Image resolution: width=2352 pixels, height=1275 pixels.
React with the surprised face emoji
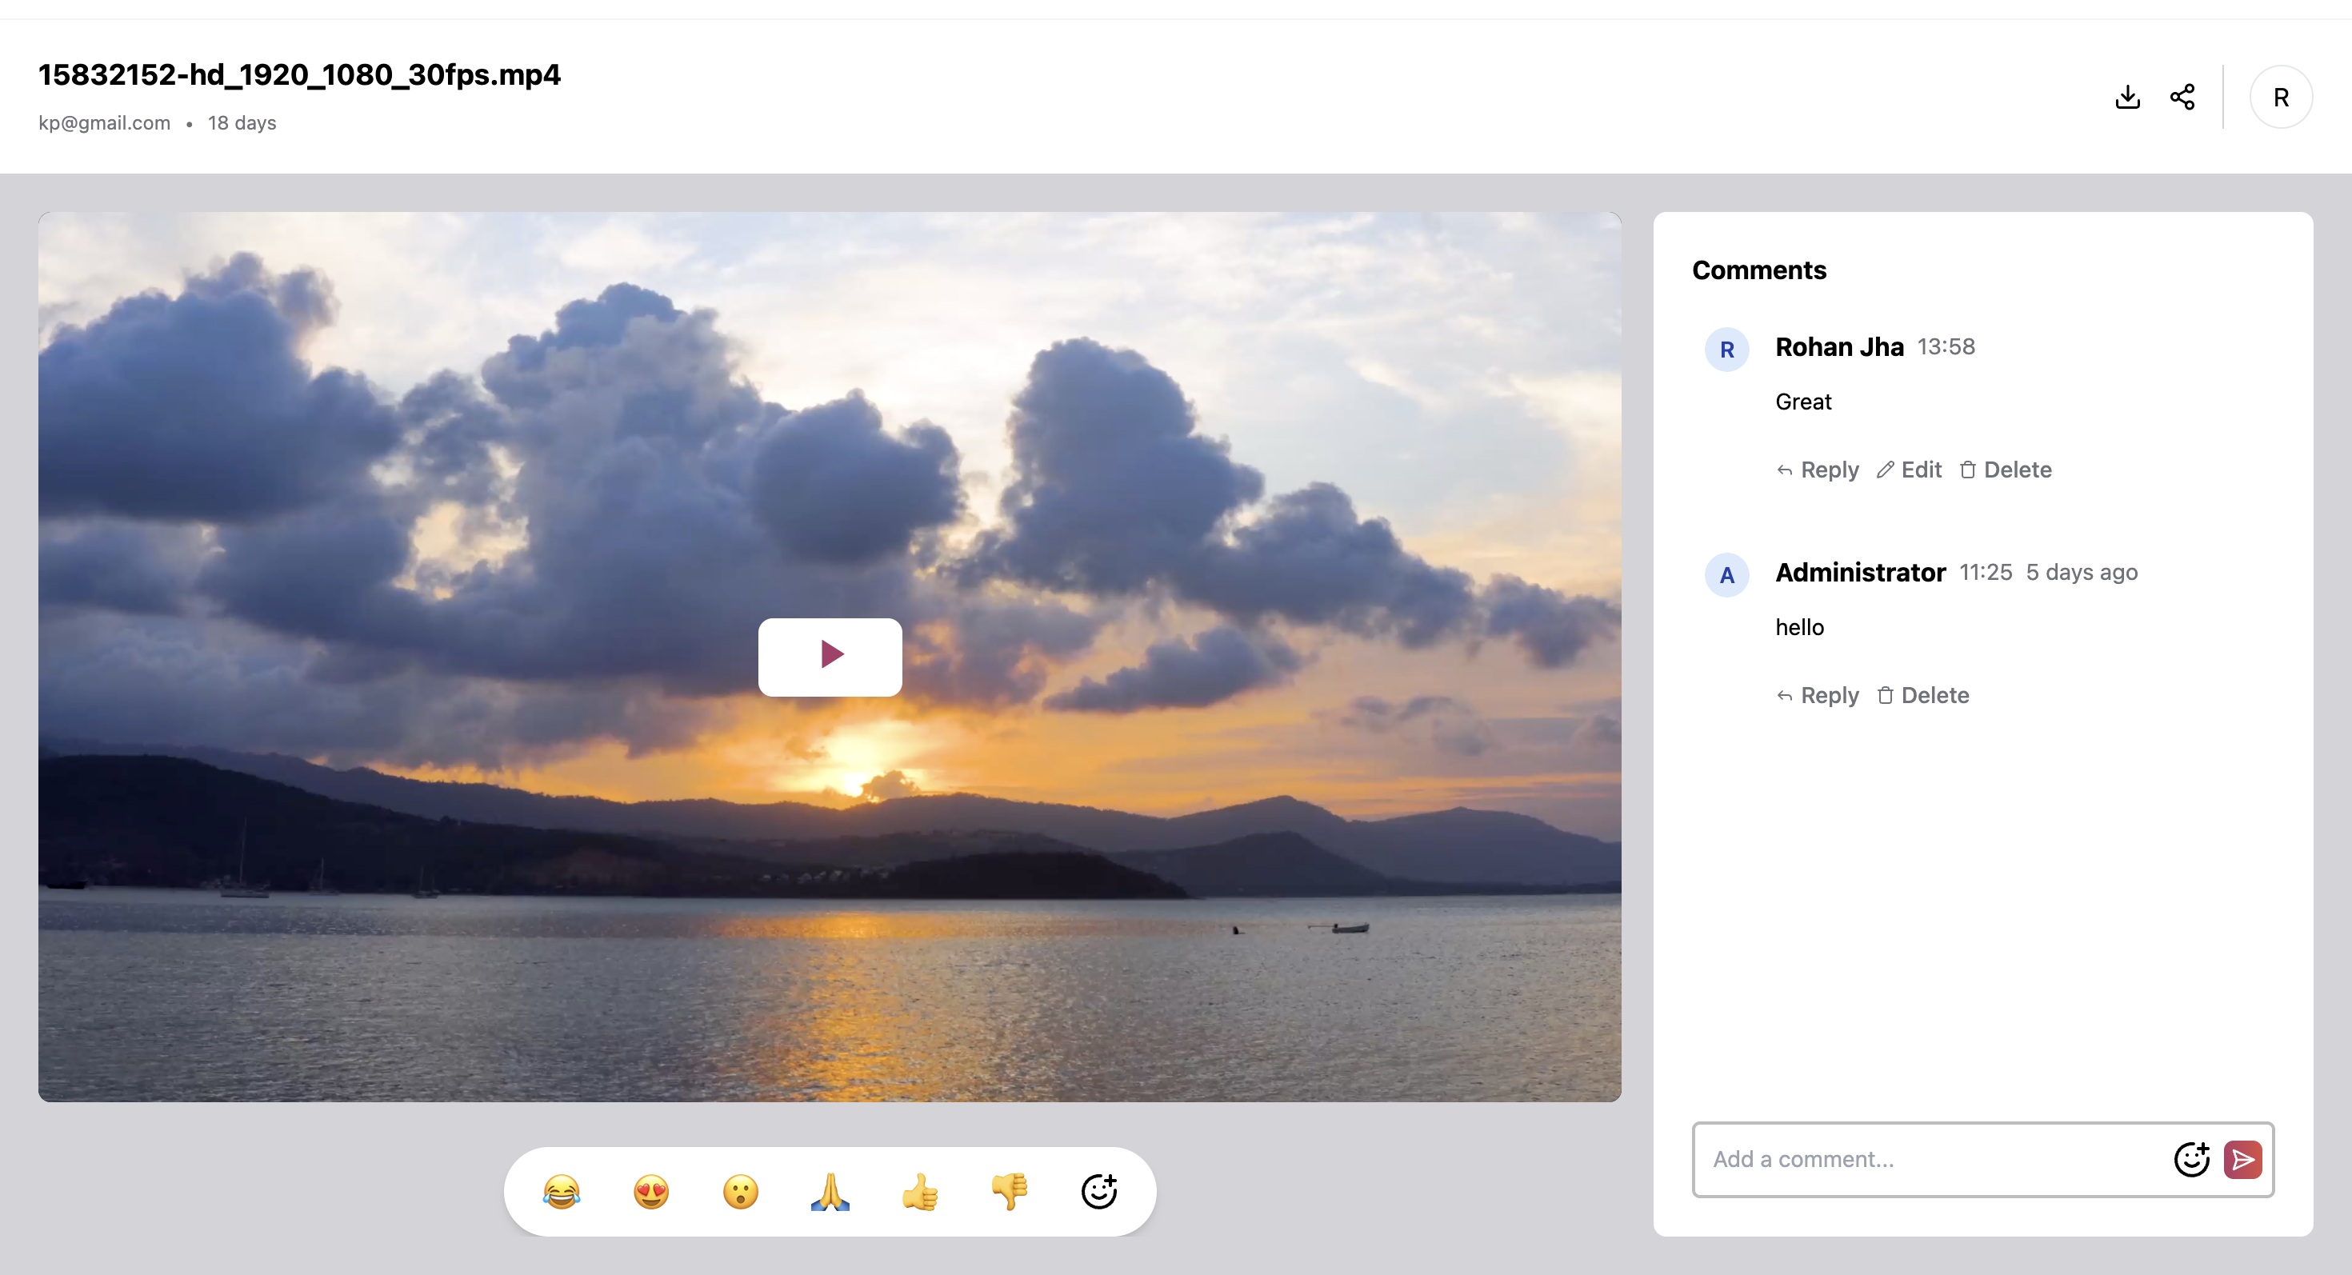click(741, 1191)
